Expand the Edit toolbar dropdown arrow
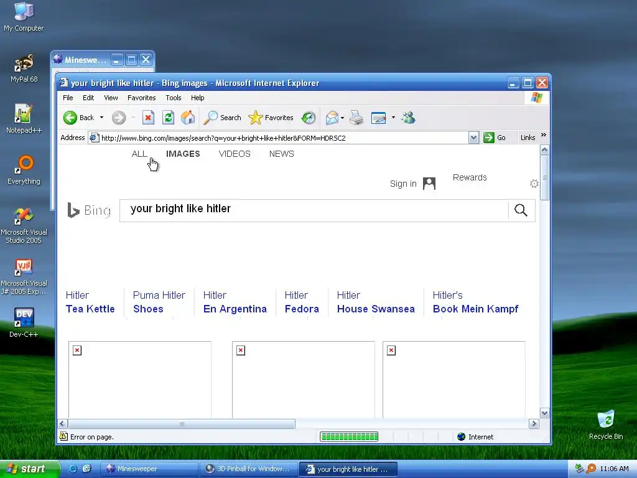Screen dimensions: 637x478 pos(393,118)
